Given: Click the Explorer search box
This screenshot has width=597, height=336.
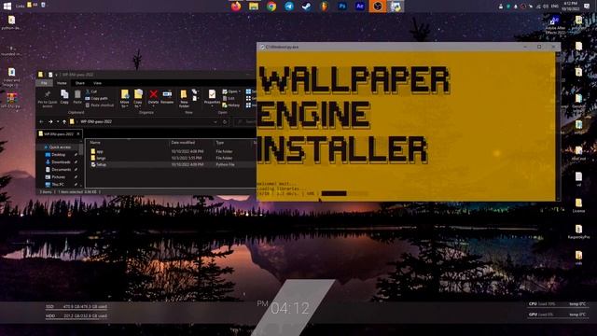Looking at the screenshot, I should 245,122.
